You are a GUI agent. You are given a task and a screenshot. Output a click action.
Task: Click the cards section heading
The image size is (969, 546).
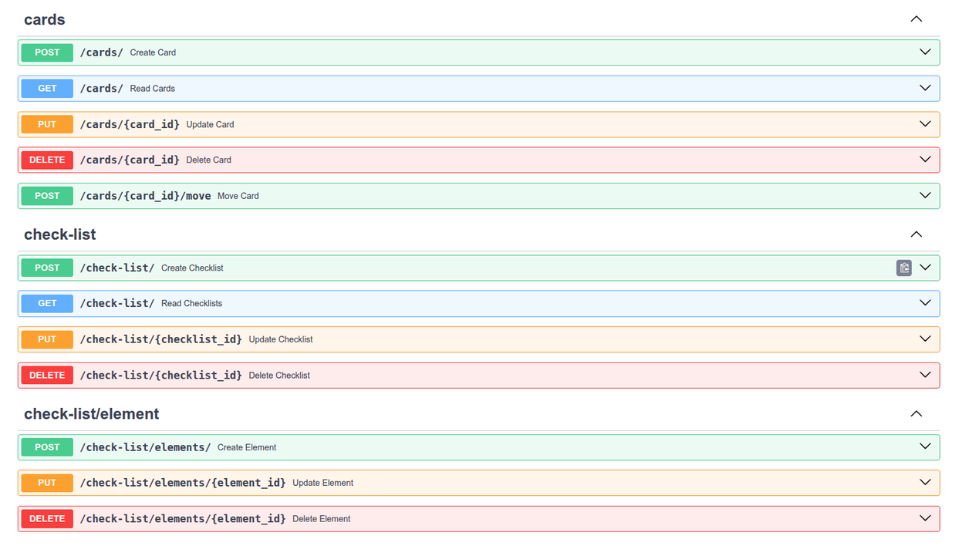pos(45,19)
